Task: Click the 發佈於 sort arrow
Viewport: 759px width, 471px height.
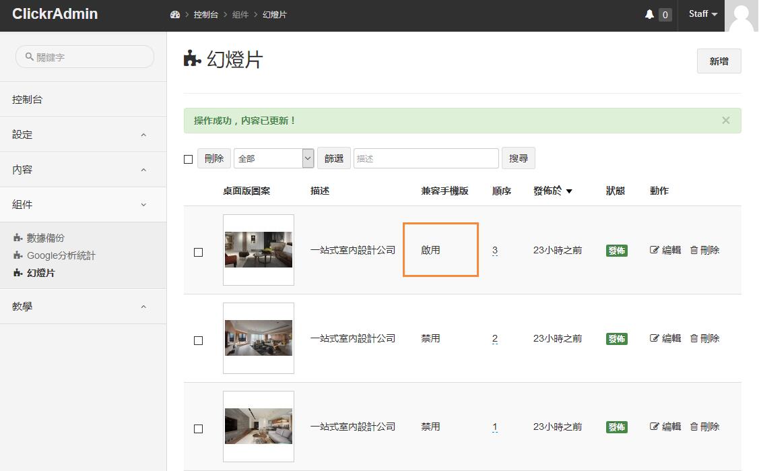Action: pos(569,191)
